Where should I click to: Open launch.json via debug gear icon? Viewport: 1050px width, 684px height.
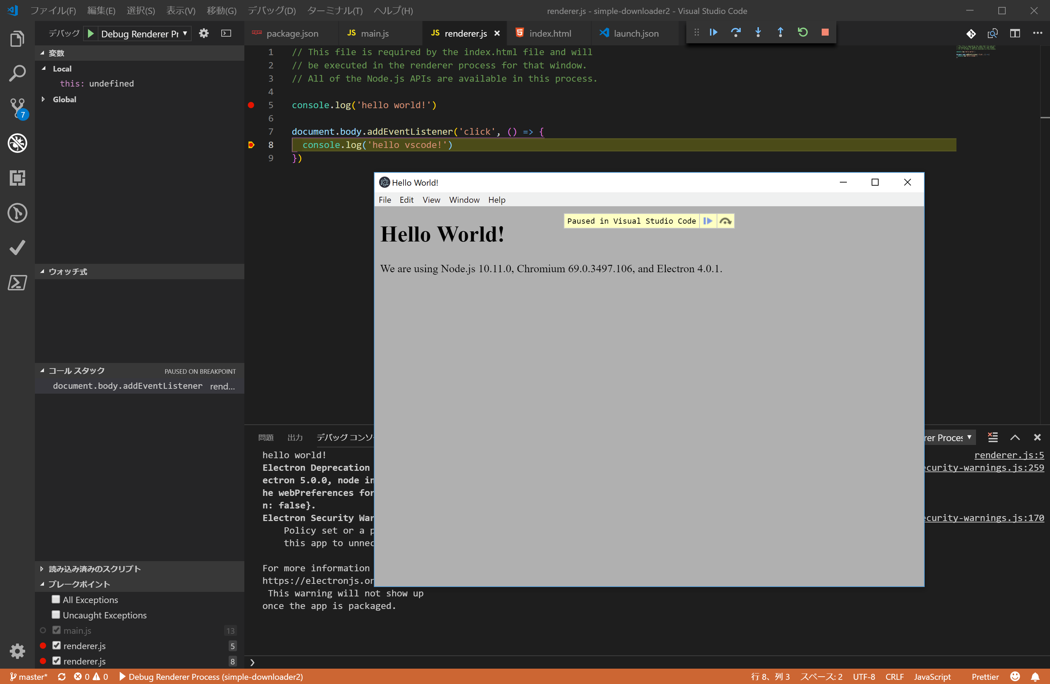click(x=204, y=34)
